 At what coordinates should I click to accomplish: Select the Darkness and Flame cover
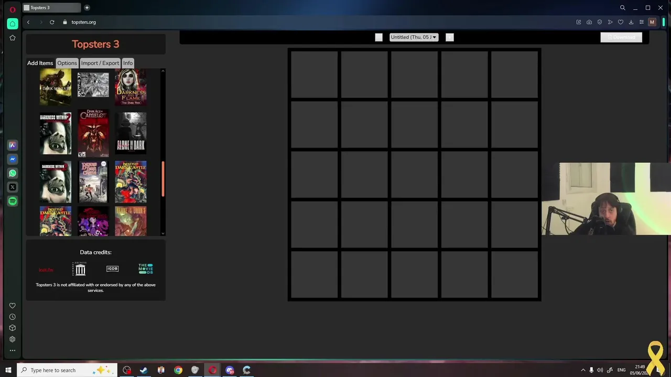pos(131,87)
